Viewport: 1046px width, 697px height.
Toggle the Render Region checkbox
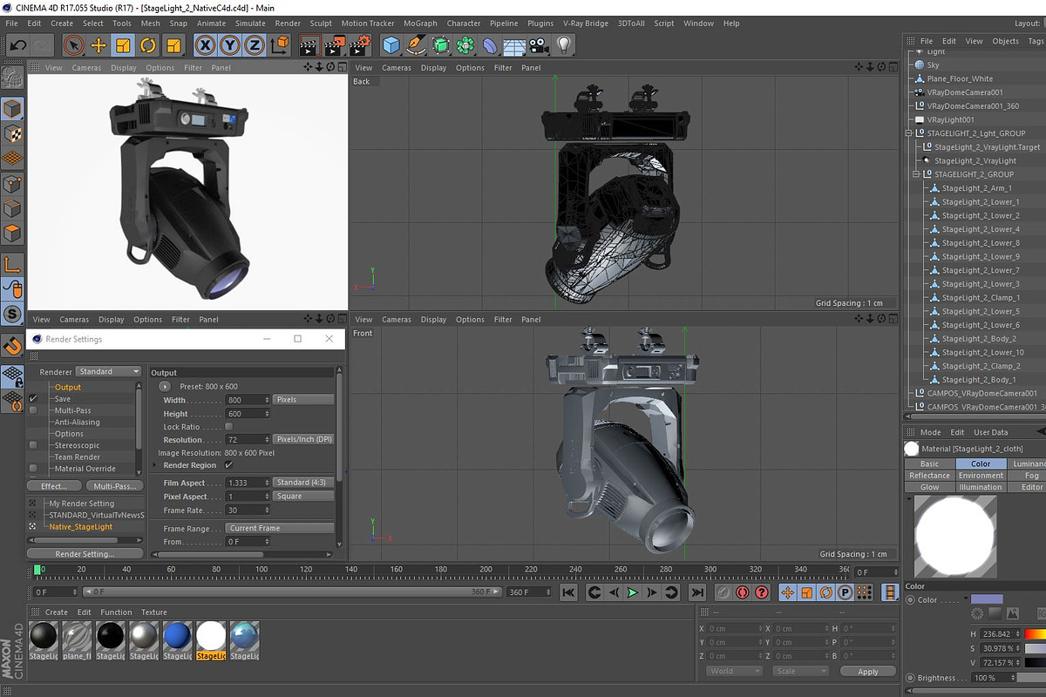[x=229, y=465]
